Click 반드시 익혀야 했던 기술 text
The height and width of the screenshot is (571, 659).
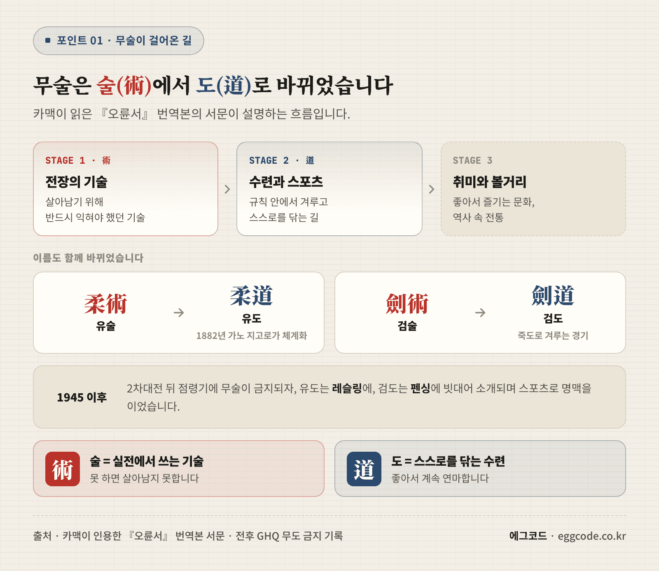pos(95,217)
